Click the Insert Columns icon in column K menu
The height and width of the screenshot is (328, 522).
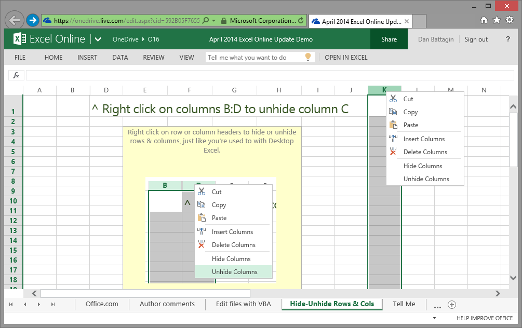pos(393,139)
